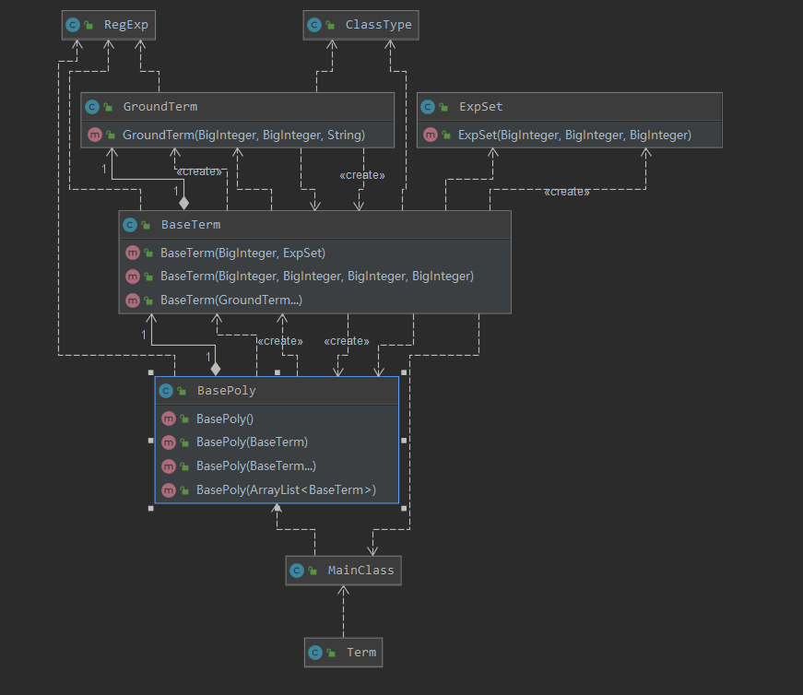Viewport: 803px width, 695px height.
Task: Click the ExpSet class title text
Action: 481,107
